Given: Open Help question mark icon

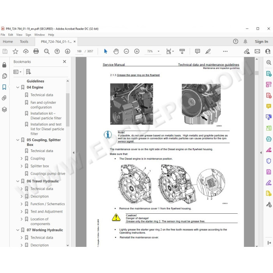Looking at the screenshot, I should click(236, 41).
